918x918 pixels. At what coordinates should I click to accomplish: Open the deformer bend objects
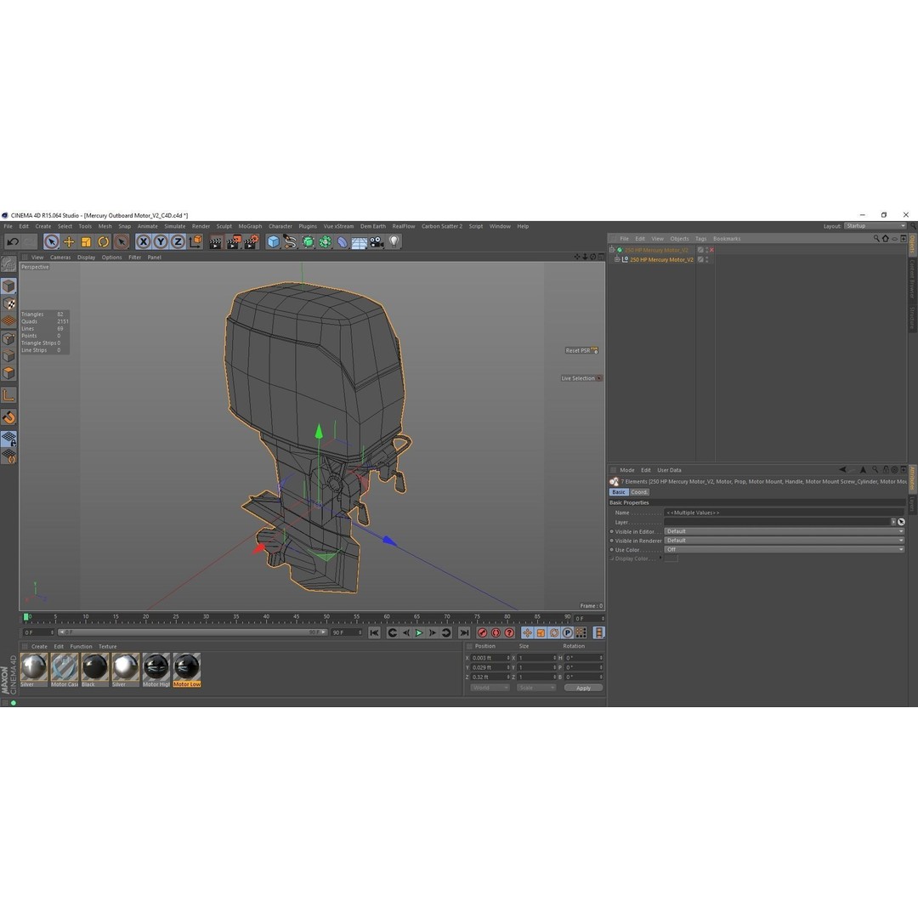click(x=342, y=241)
